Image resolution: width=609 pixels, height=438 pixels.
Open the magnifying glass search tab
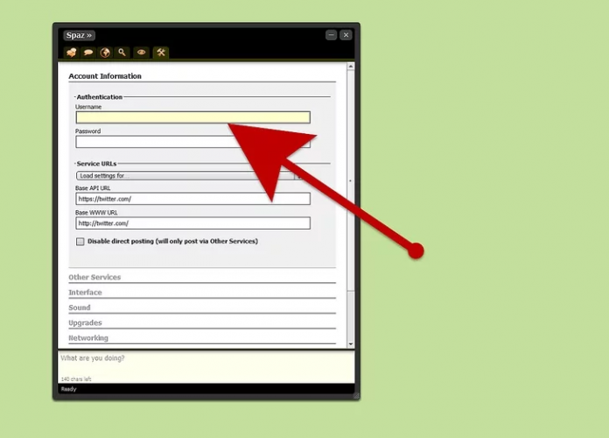tap(122, 53)
